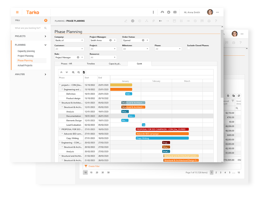This screenshot has width=261, height=199.
Task: Export the Gantt chart to PDF
Action: tap(84, 72)
